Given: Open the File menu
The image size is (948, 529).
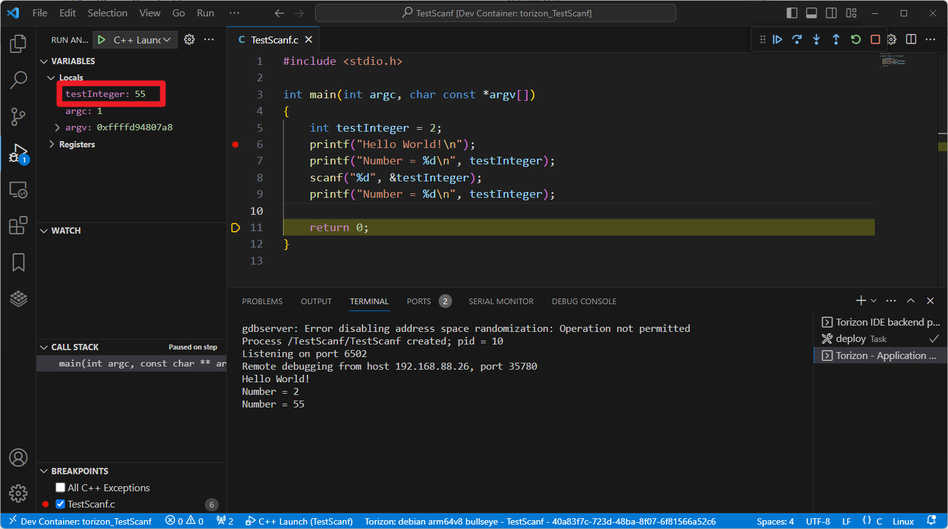Looking at the screenshot, I should [39, 13].
